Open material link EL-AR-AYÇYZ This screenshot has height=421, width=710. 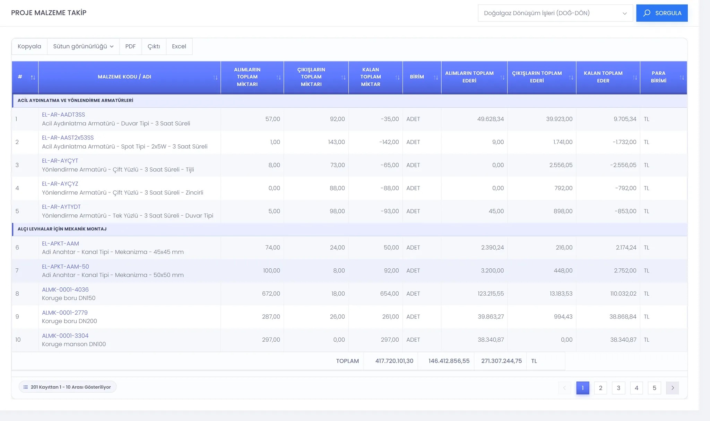60,184
